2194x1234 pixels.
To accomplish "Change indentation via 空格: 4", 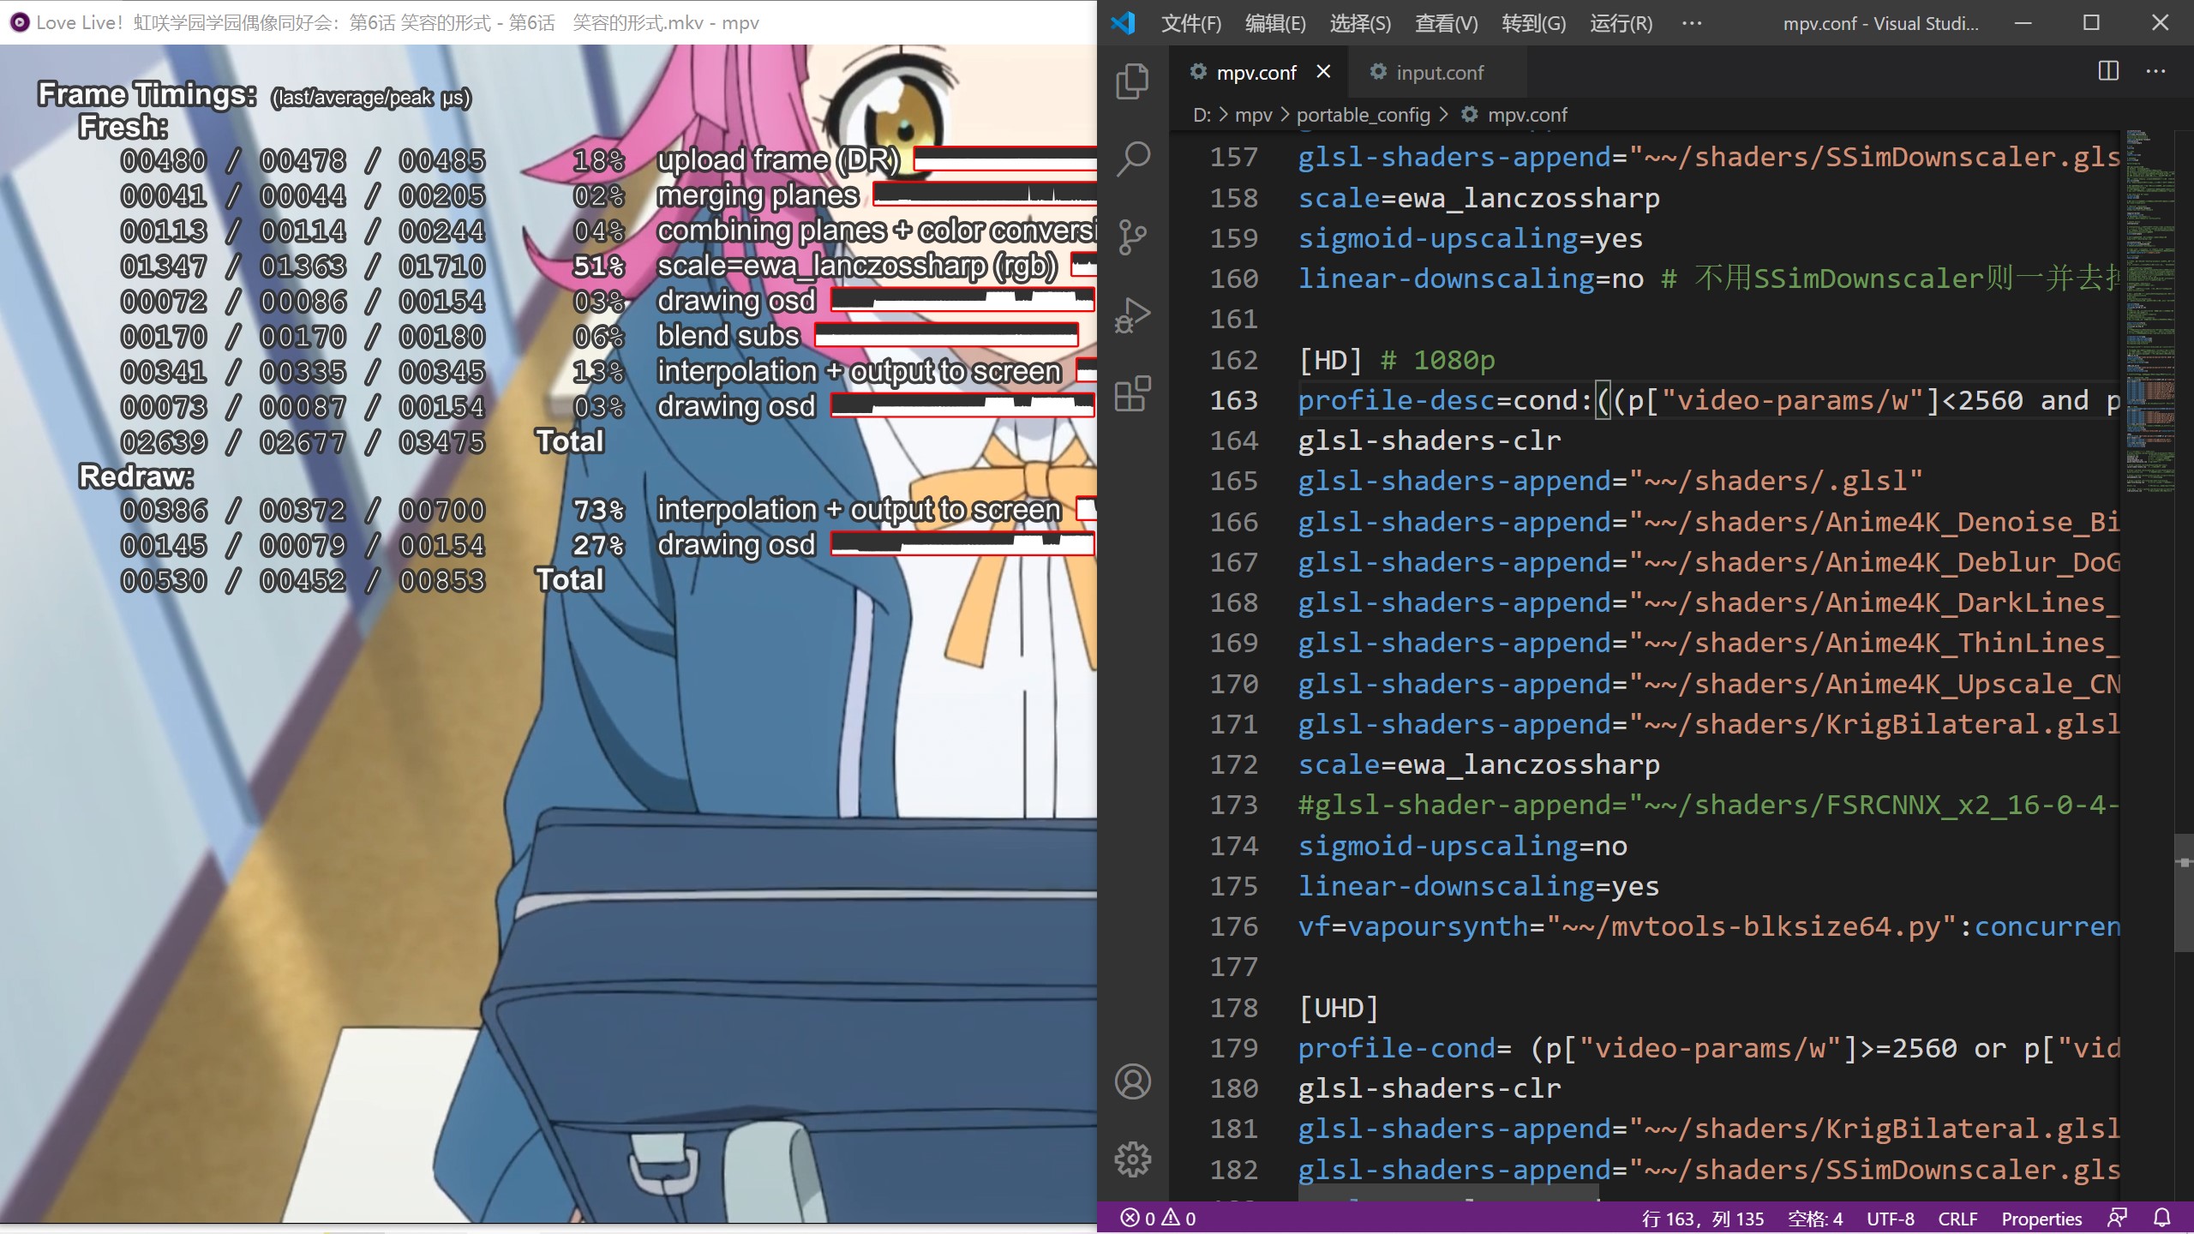I will click(1815, 1218).
